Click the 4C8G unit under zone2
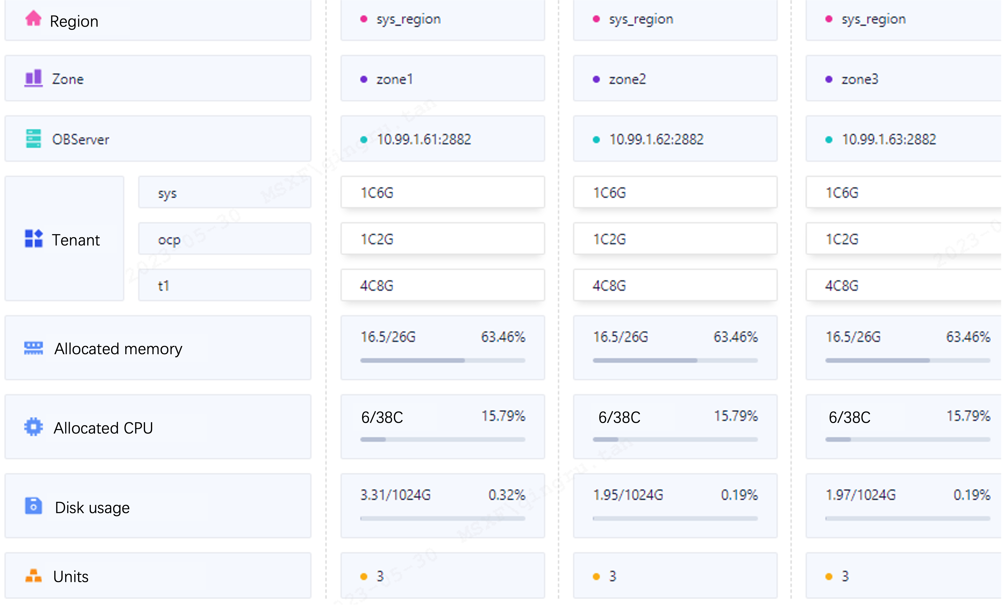 (675, 286)
